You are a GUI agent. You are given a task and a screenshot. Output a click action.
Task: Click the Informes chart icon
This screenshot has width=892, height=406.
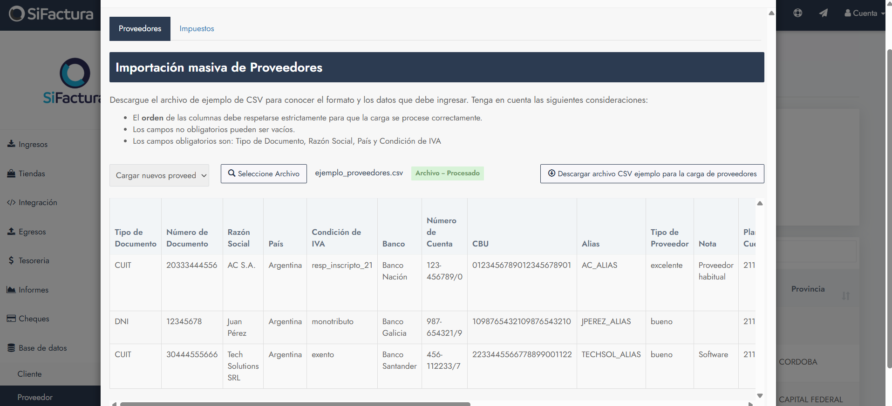pos(11,290)
